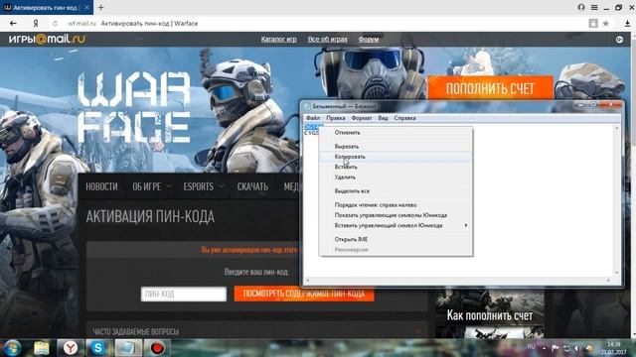This screenshot has width=636, height=357.
Task: Open Notepad 'Справка' menu
Action: click(x=404, y=118)
